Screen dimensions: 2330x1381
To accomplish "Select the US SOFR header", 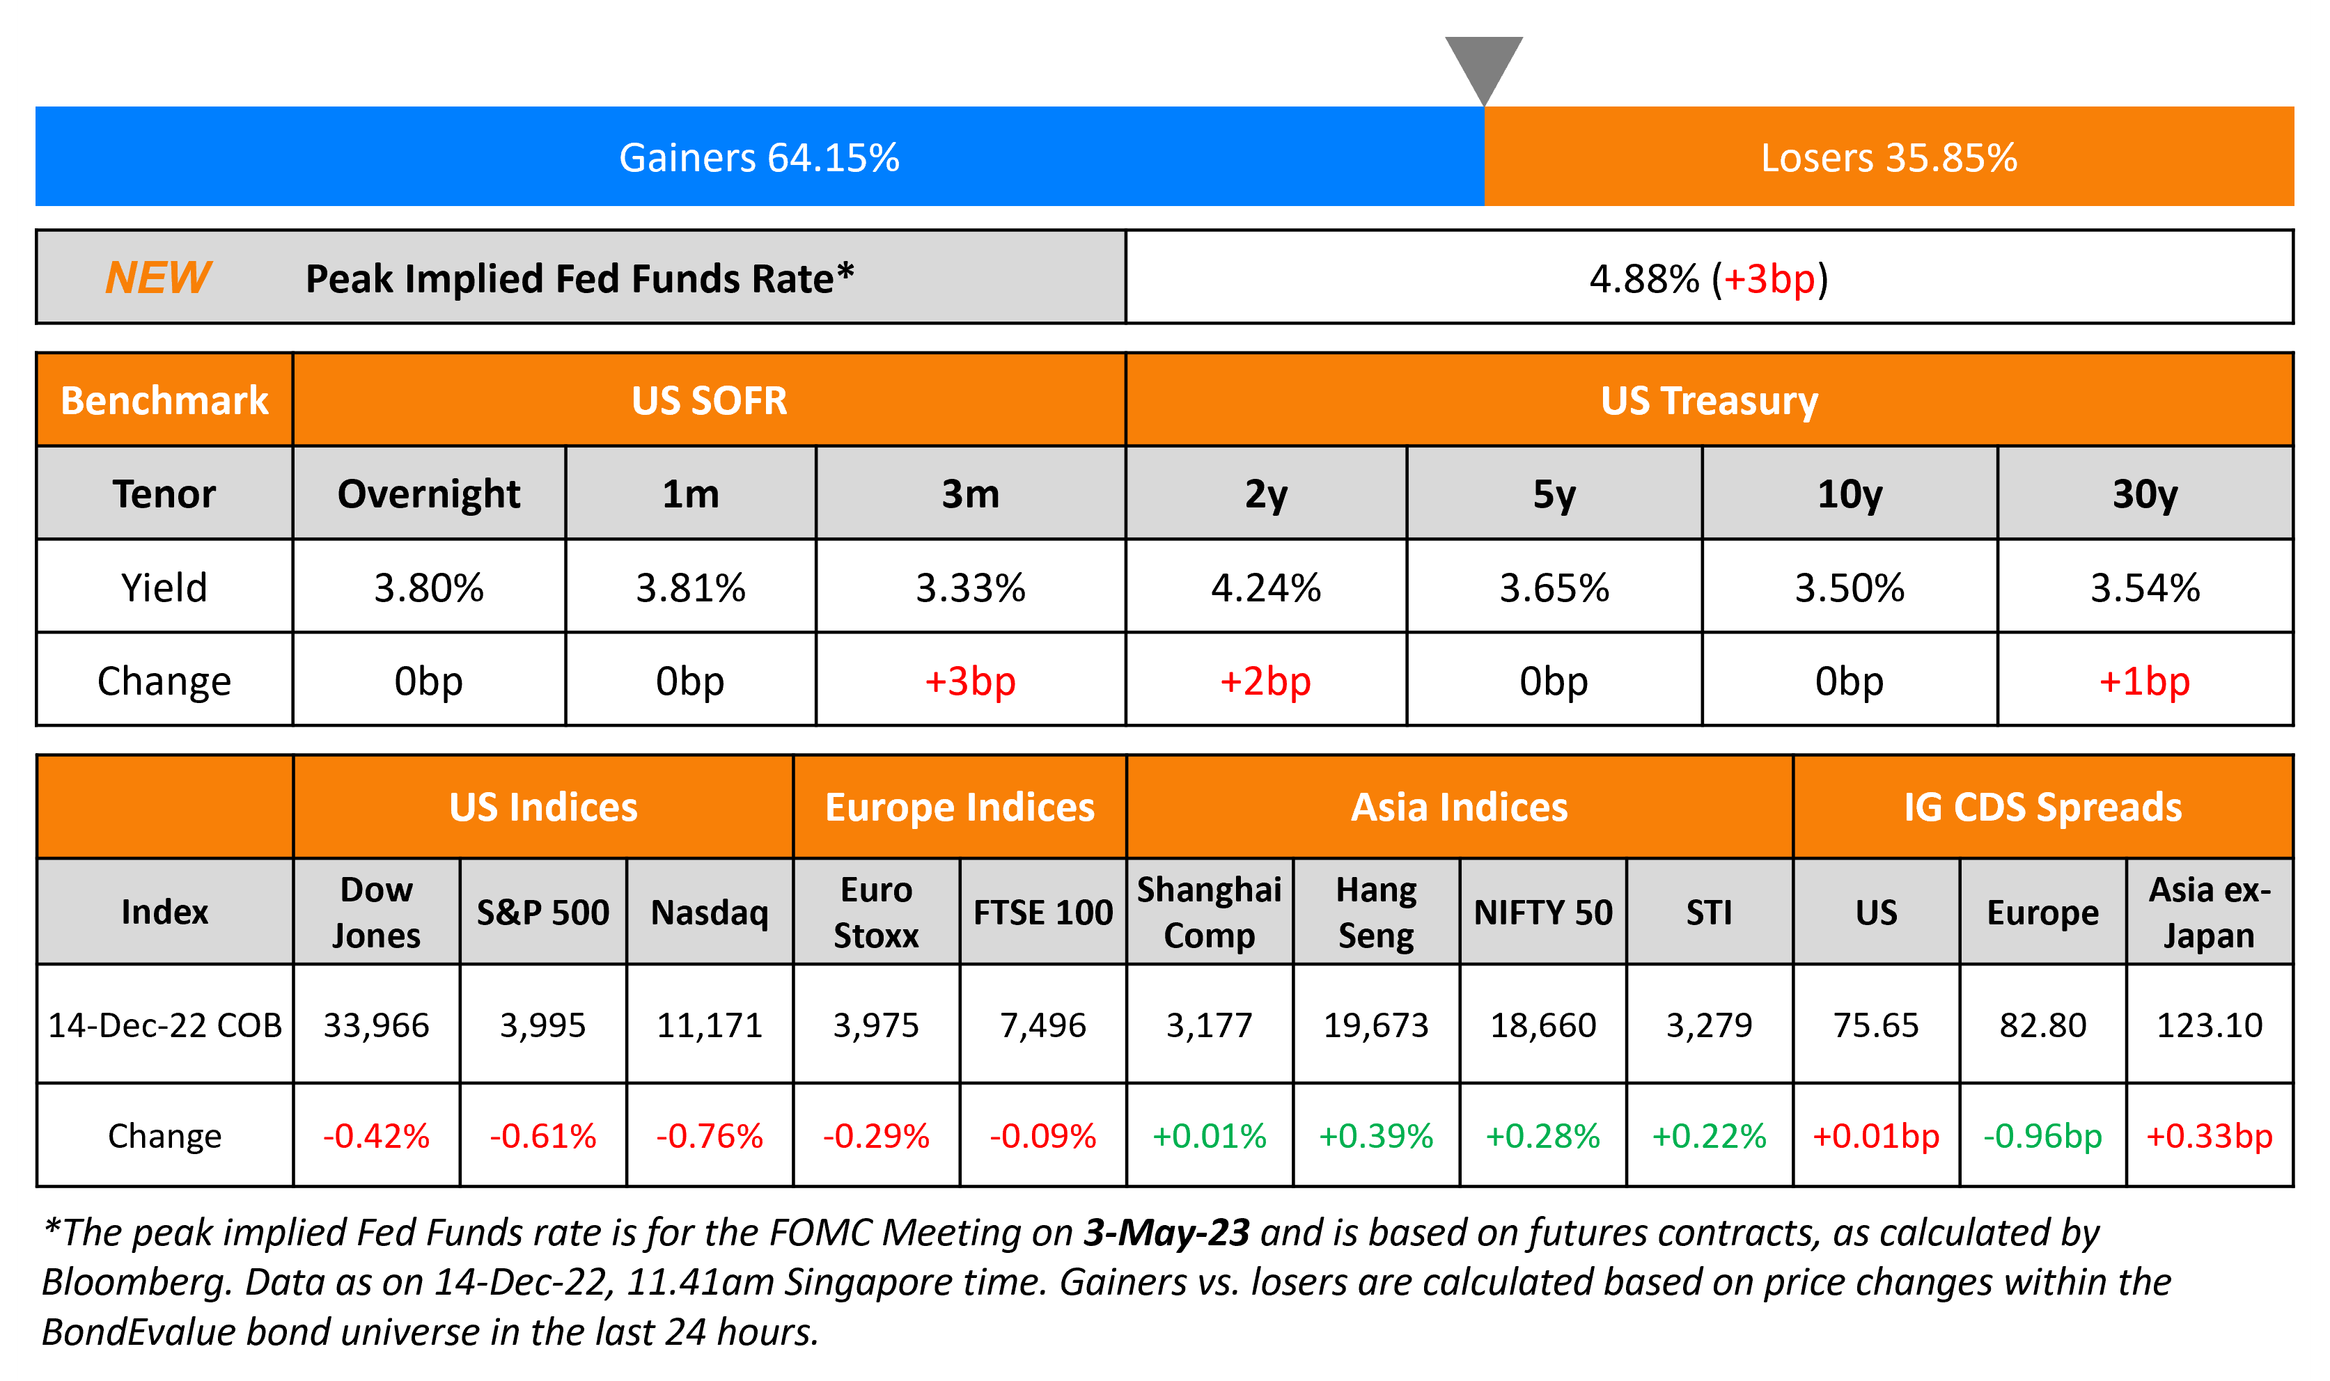I will pyautogui.click(x=708, y=400).
